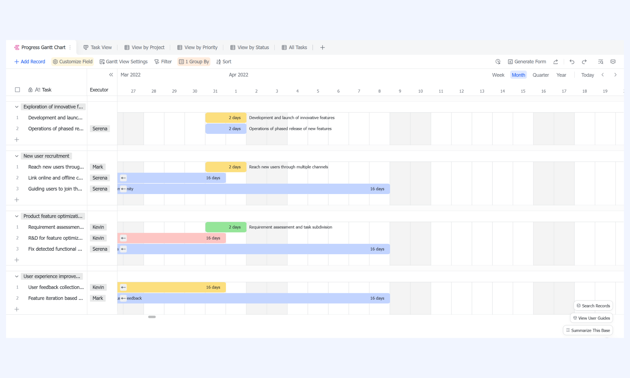Open Gantt View Settings
Screen dimensions: 630x378
click(123, 62)
